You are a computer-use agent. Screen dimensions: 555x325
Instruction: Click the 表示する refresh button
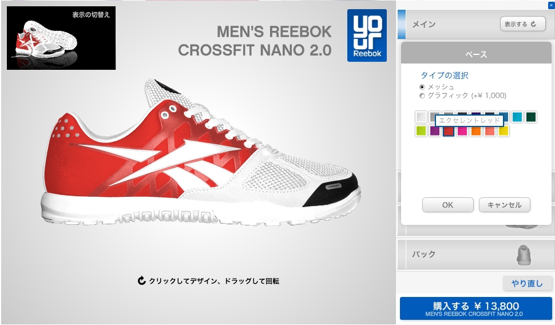522,24
